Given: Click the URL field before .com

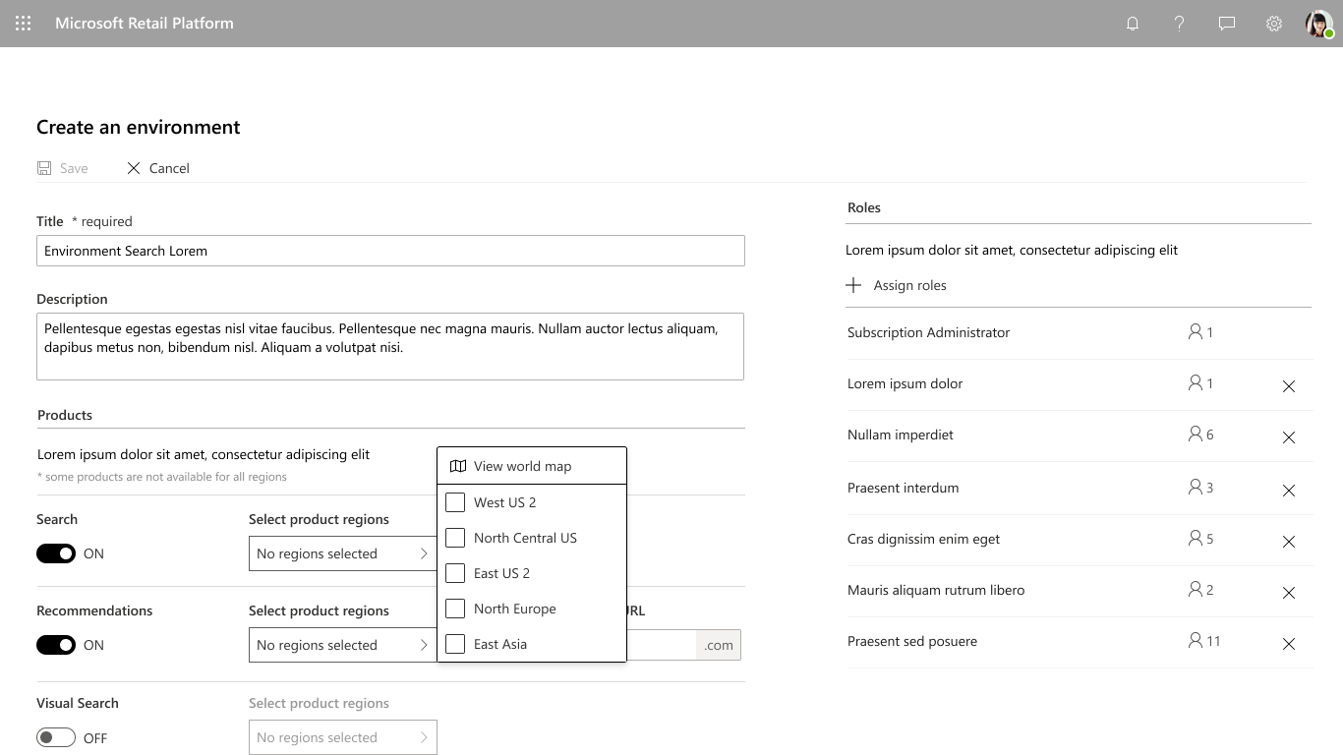Looking at the screenshot, I should [662, 645].
